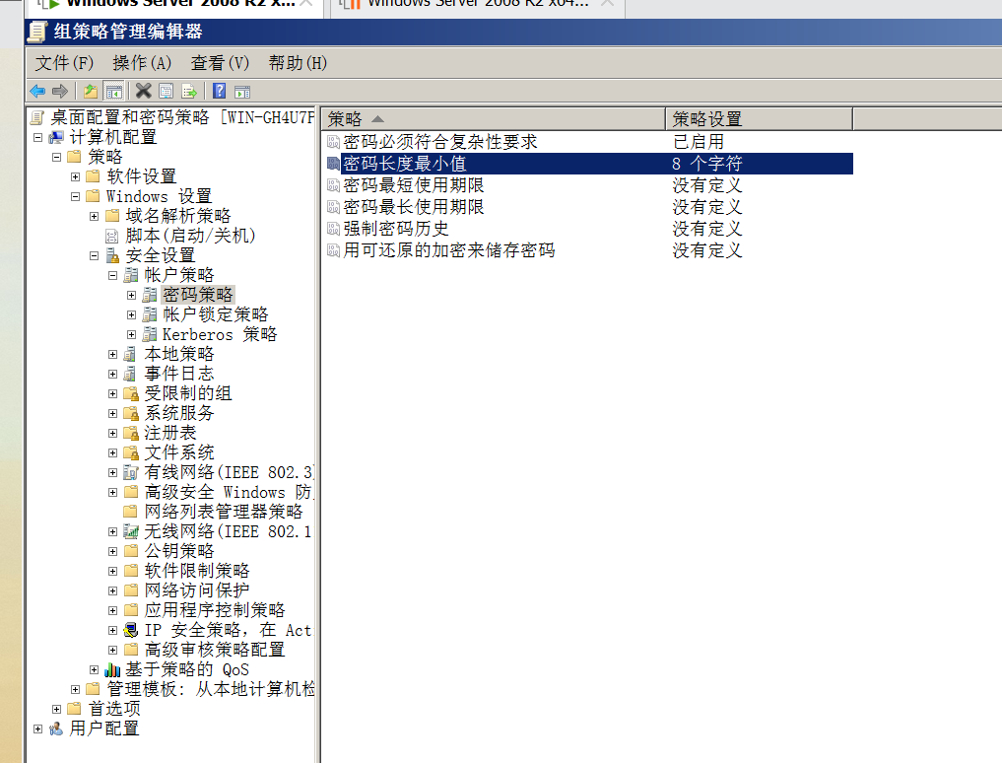Select 事件日志 in the tree
This screenshot has width=1002, height=763.
[x=179, y=375]
